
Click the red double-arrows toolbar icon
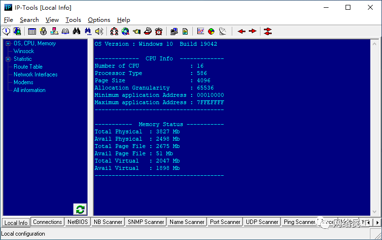268,31
